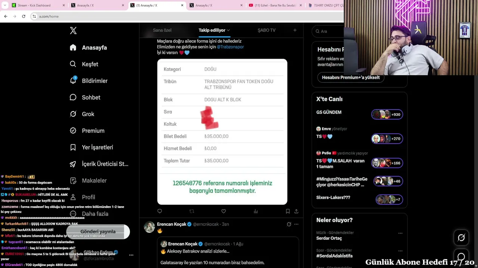Bookmark the Trabzonspor ticket post

[288, 211]
